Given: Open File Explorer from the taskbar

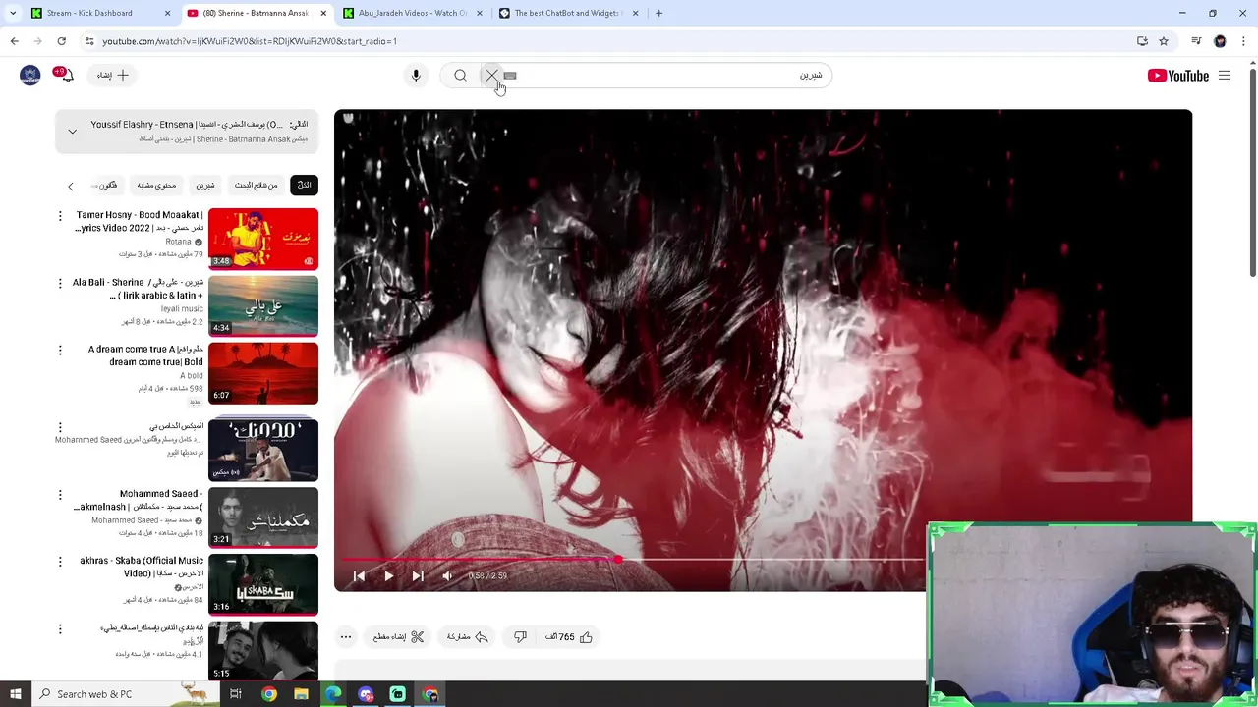Looking at the screenshot, I should 302,694.
